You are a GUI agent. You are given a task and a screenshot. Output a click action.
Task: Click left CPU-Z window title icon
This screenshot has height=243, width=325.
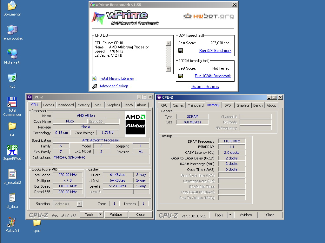[30, 97]
